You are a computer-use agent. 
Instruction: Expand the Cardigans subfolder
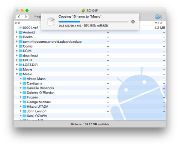(x=21, y=83)
